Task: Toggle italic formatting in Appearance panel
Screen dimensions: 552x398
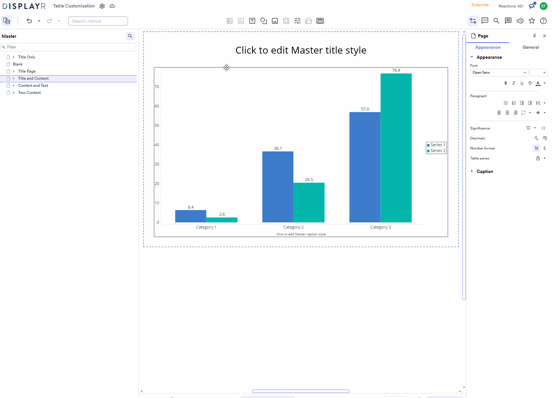Action: (514, 83)
